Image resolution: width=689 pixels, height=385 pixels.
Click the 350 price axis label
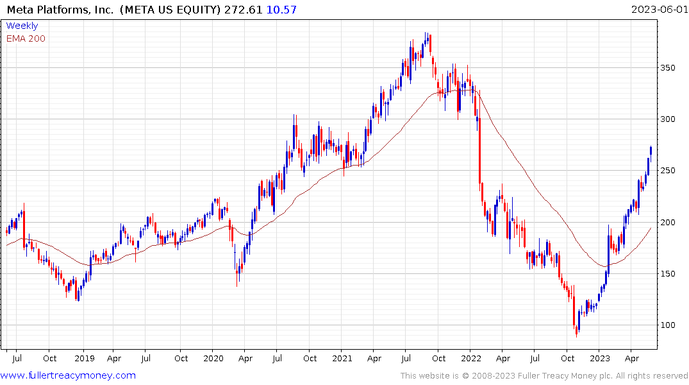pos(668,68)
